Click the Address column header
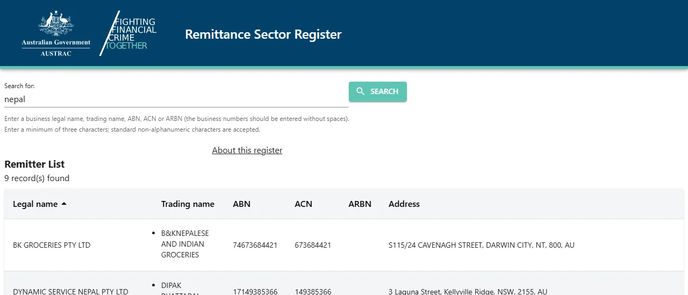The width and height of the screenshot is (688, 295). [404, 204]
